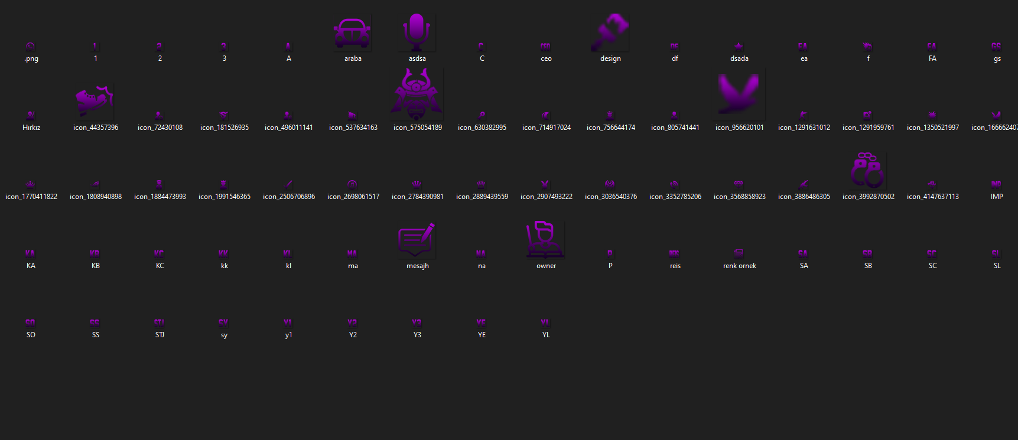This screenshot has height=440, width=1018.
Task: Select the icon_3352785206 file
Action: point(674,184)
